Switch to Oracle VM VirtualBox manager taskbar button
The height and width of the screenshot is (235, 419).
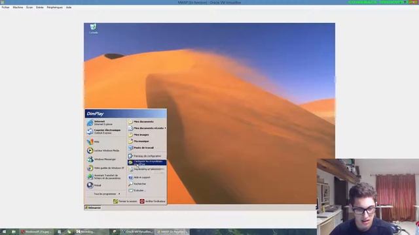(x=137, y=232)
